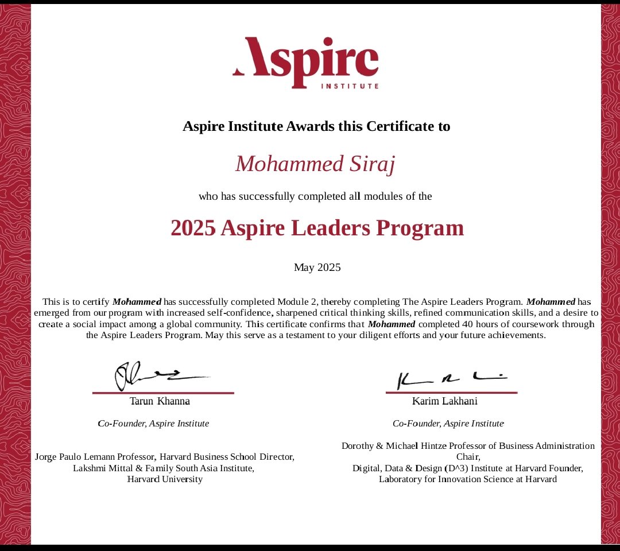Click the title '2025 Aspire Leaders Program'

tap(317, 228)
